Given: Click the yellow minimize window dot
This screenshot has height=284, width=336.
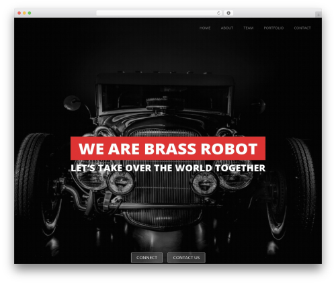Looking at the screenshot, I should click(24, 13).
